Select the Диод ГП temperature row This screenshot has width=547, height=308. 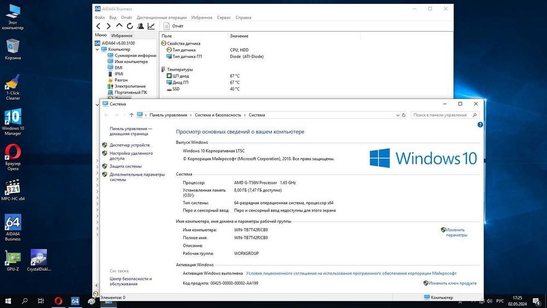point(203,83)
